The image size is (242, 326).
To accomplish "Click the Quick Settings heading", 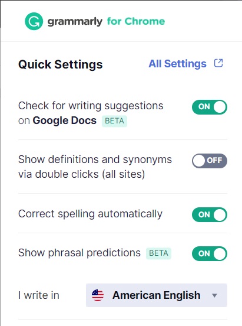I will [60, 64].
